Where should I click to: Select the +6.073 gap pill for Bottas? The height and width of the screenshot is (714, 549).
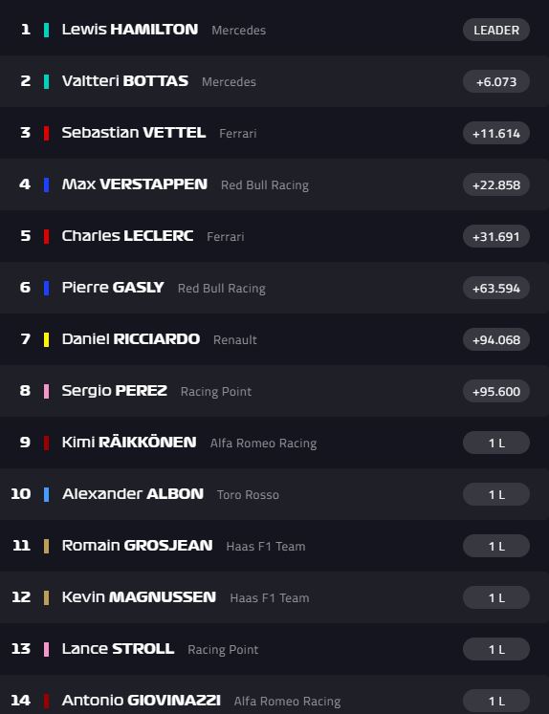click(496, 81)
